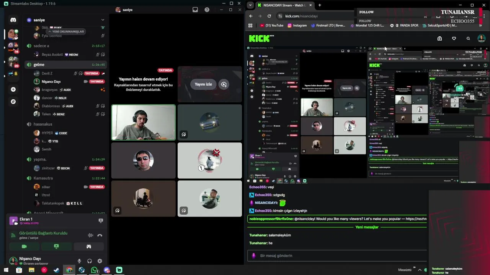
Task: Jump to Yeni Okunmamışlar pill
Action: click(65, 31)
